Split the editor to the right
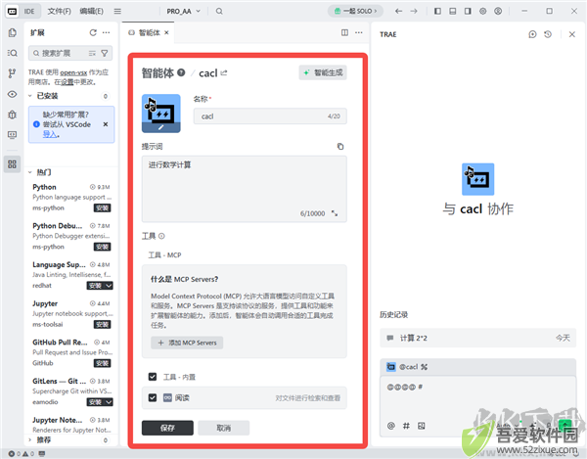The height and width of the screenshot is (459, 587). click(344, 32)
